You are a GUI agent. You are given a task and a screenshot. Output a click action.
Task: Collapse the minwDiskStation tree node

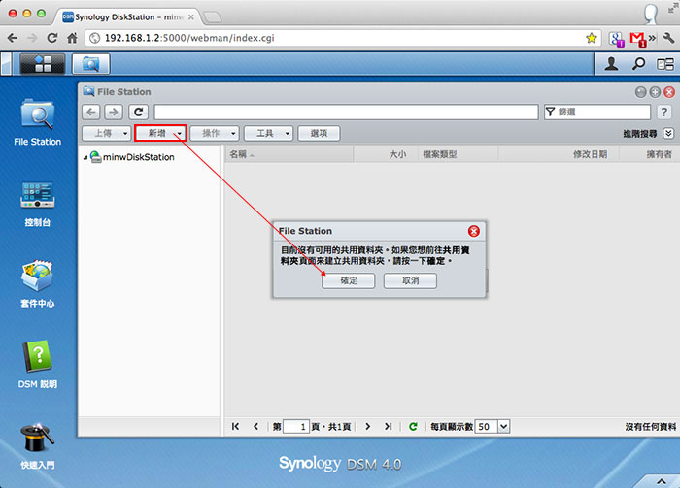pyautogui.click(x=85, y=157)
